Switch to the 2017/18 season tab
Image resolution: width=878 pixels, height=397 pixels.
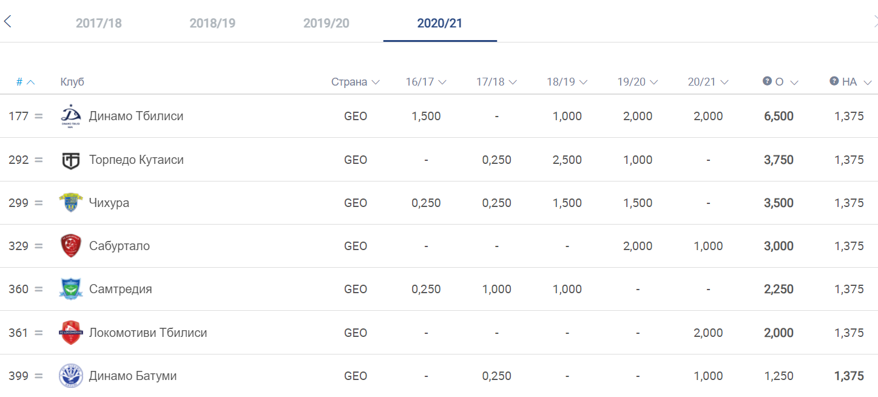pyautogui.click(x=98, y=24)
